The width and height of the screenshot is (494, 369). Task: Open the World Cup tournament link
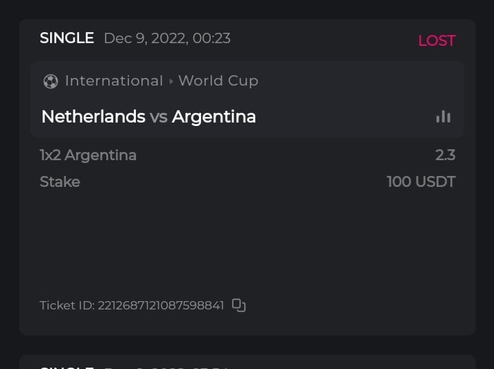(x=218, y=81)
